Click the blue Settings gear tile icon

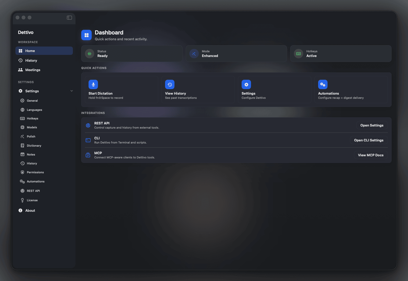[246, 84]
